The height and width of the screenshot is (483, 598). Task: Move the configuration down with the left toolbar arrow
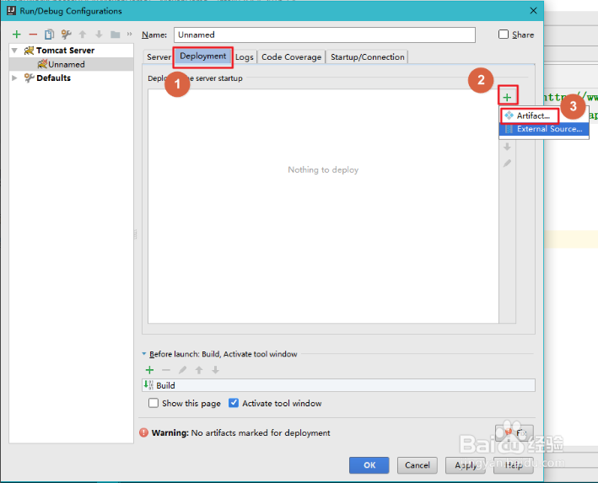point(99,35)
